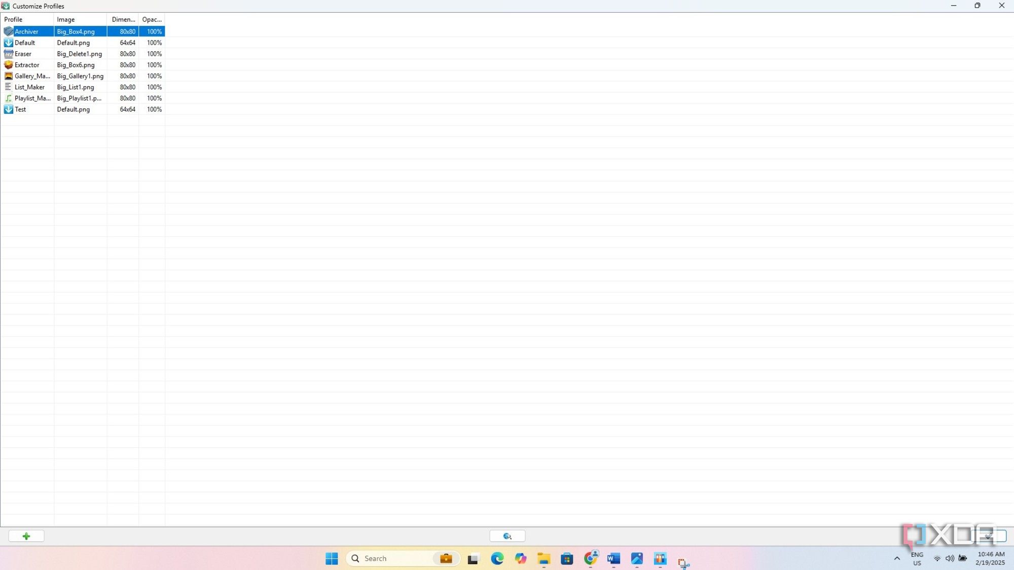Open the ENG US language selector
Viewport: 1014px width, 570px height.
(916, 558)
